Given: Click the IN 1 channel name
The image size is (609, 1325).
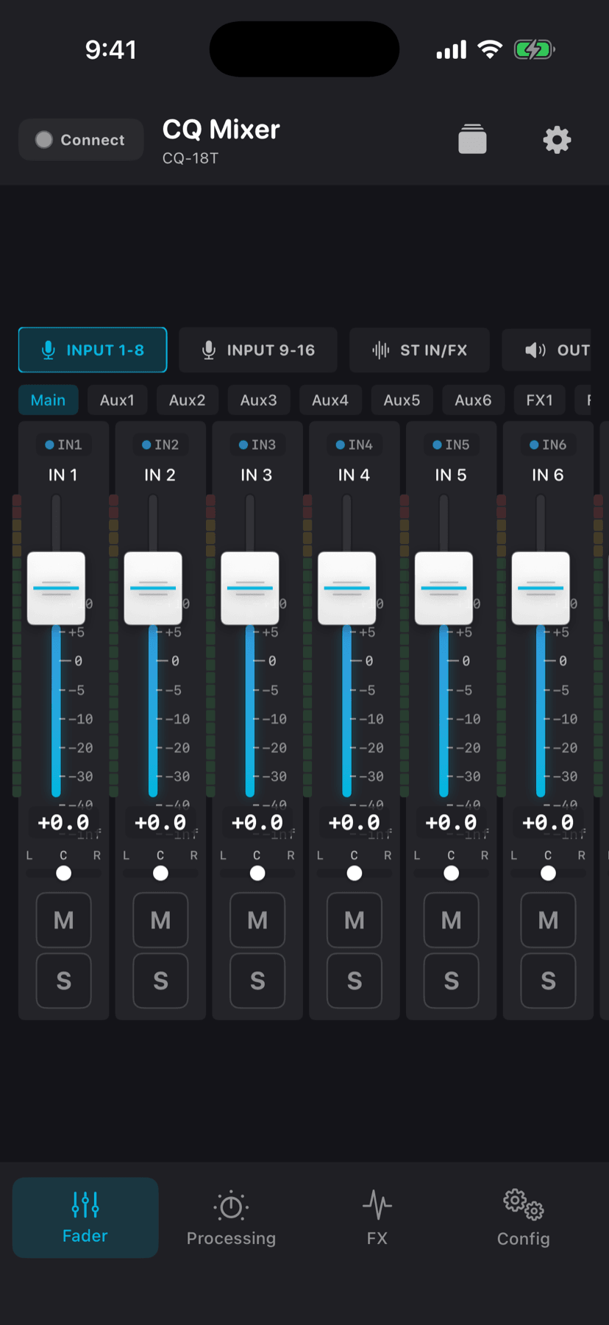Looking at the screenshot, I should point(63,476).
